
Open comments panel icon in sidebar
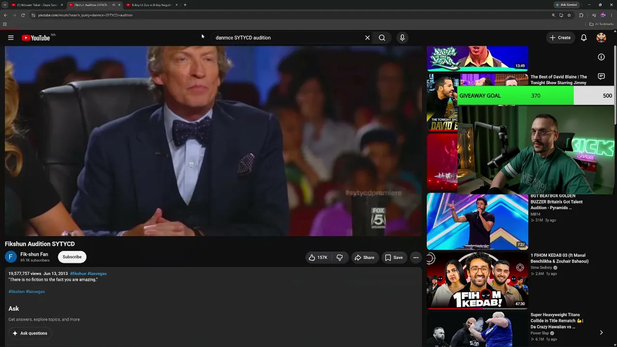(601, 76)
